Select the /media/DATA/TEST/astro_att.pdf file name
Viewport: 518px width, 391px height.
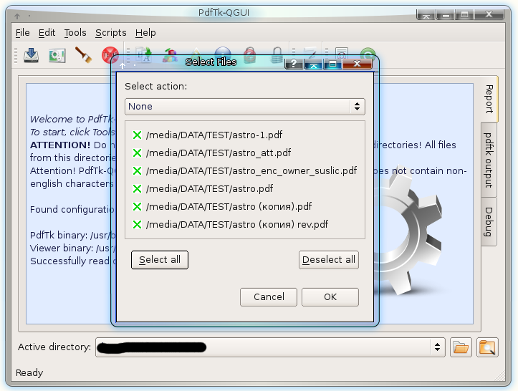[x=219, y=153]
